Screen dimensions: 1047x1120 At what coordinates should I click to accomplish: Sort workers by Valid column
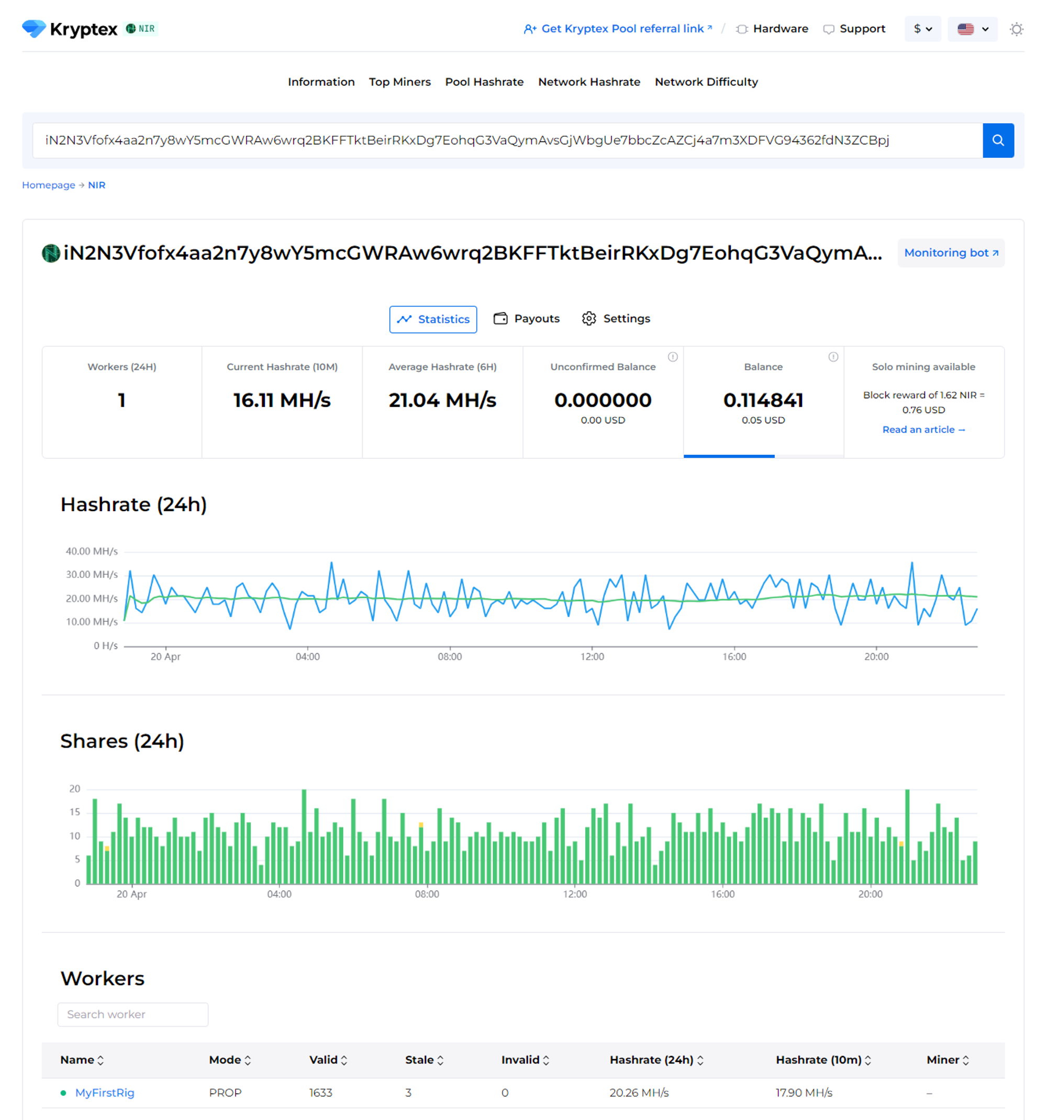click(x=328, y=1060)
